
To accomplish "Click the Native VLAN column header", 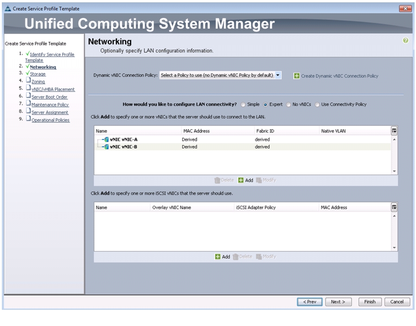I will pyautogui.click(x=355, y=131).
